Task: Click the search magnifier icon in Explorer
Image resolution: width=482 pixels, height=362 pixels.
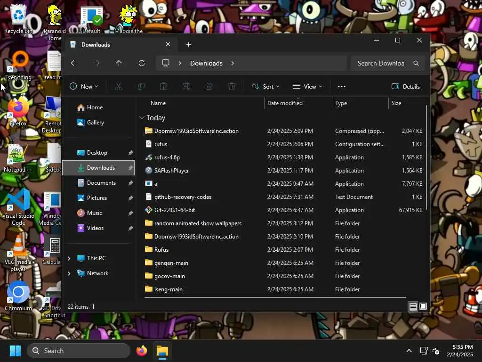Action: [416, 63]
